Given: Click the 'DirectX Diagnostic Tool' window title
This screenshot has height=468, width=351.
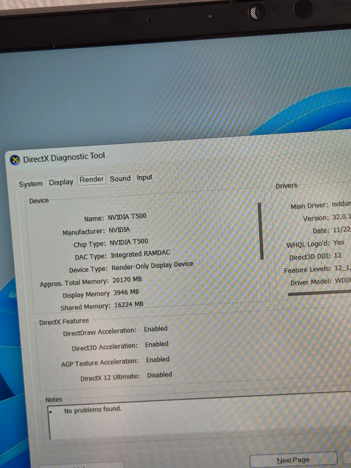Looking at the screenshot, I should pos(64,157).
